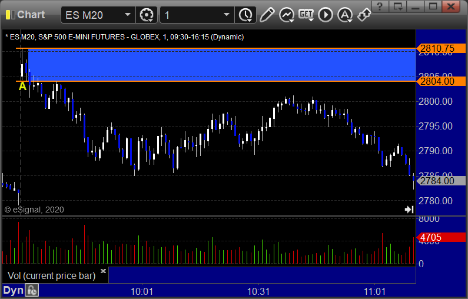Open the GET advanced studies icon
The image size is (468, 299).
pos(306,15)
